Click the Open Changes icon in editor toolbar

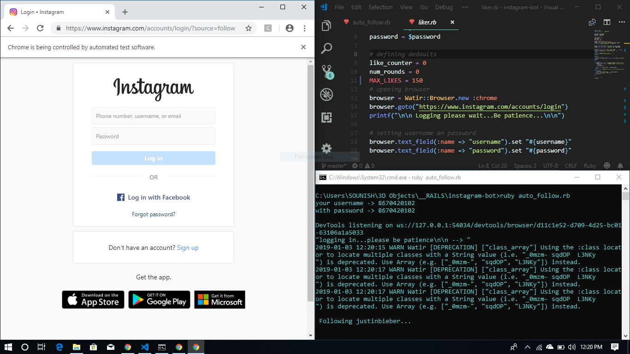coord(592,22)
